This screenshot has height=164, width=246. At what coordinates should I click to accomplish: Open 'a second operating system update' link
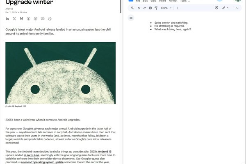(42, 162)
